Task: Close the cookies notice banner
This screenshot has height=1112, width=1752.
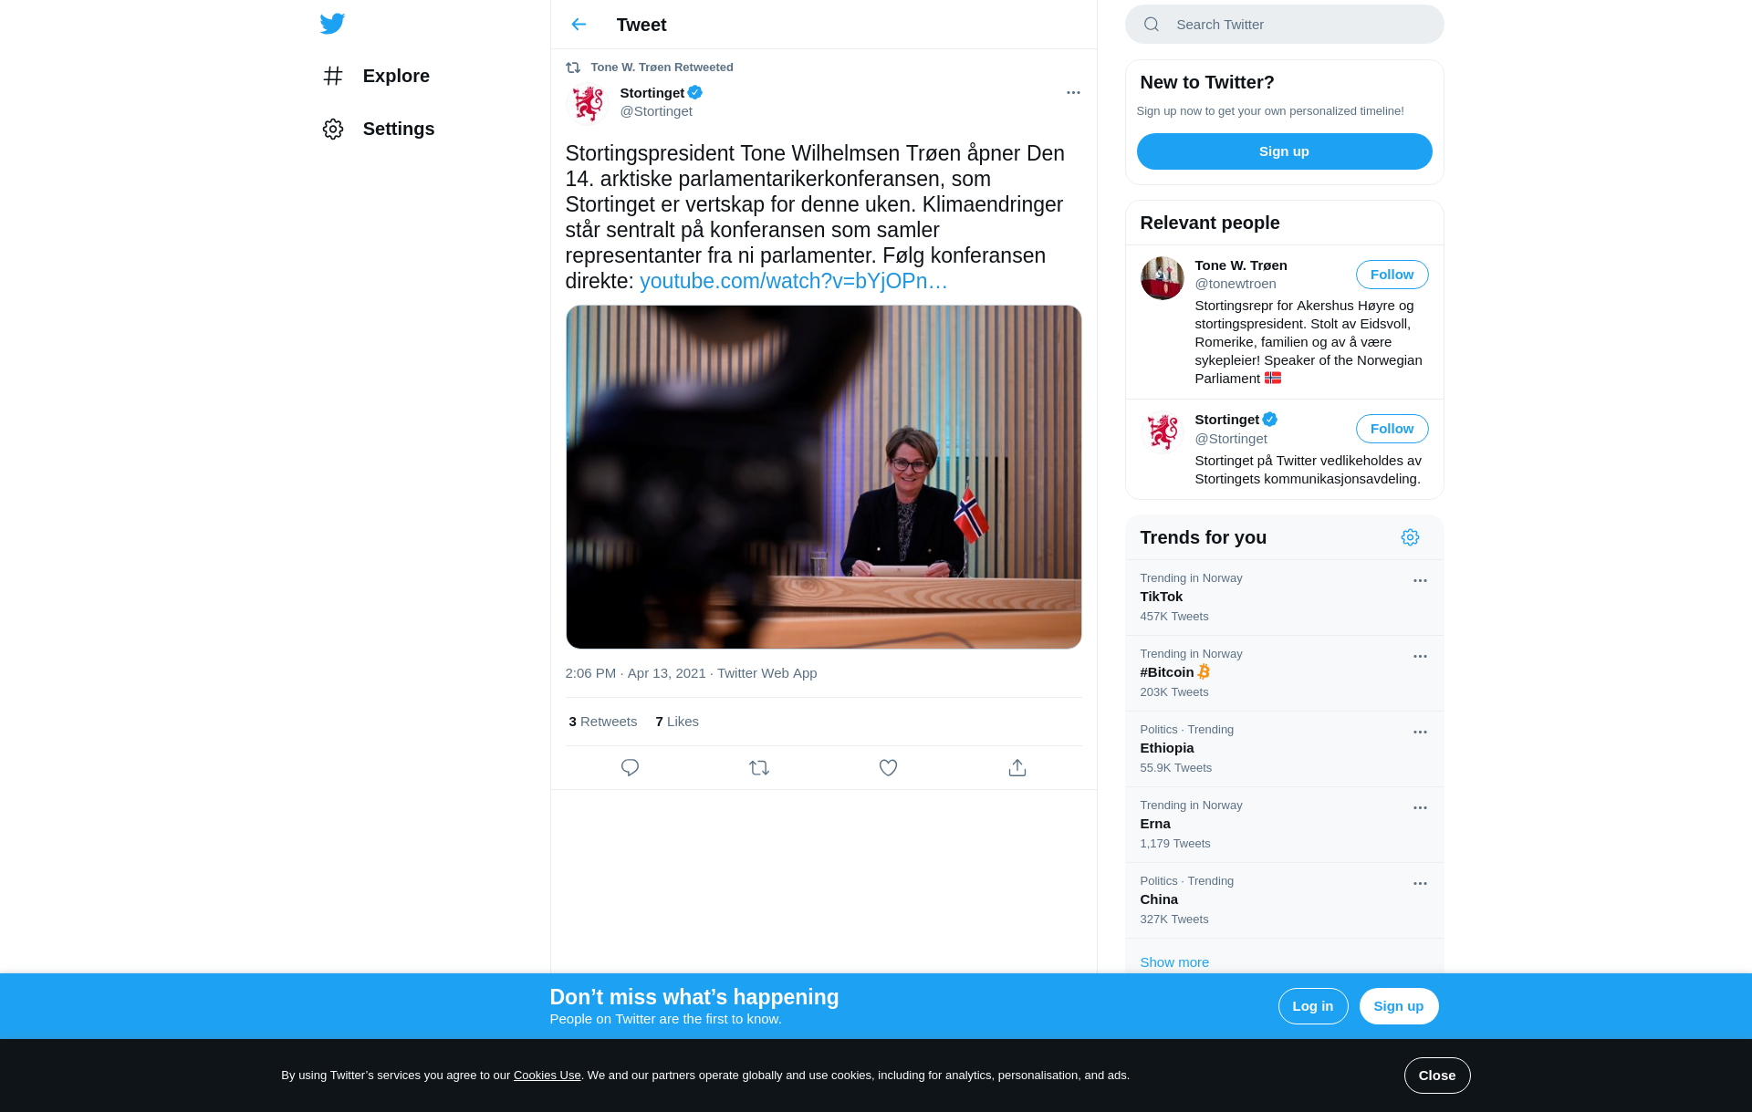Action: tap(1436, 1076)
